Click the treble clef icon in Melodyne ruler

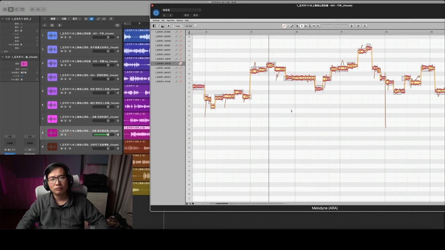coord(189,32)
